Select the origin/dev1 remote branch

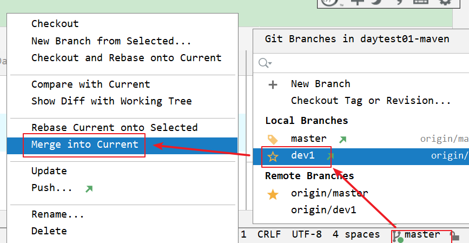323,210
